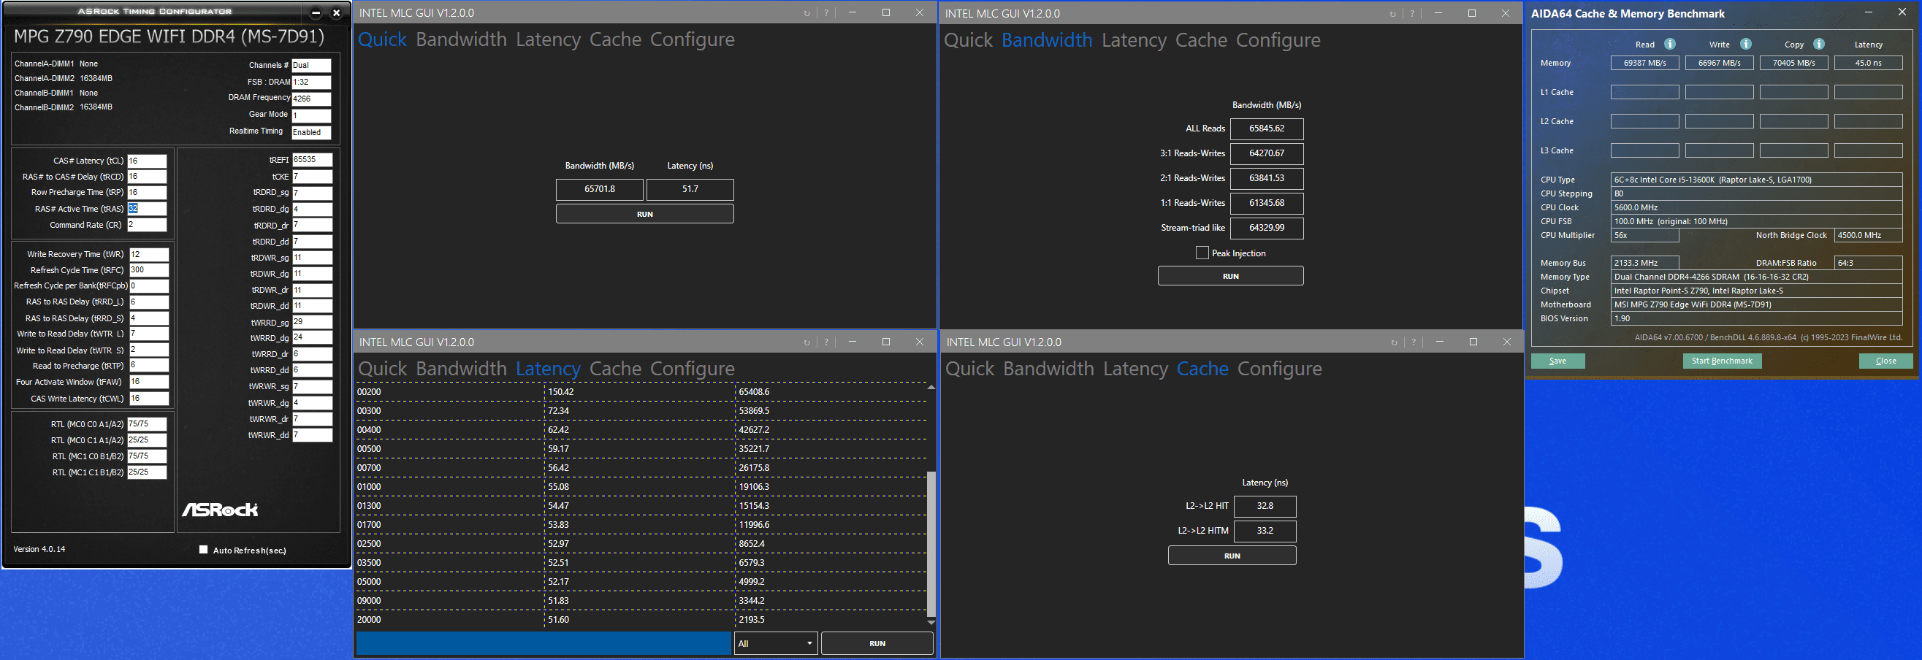Image resolution: width=1922 pixels, height=660 pixels.
Task: Click refresh icon in MLC Quick window title bar
Action: (806, 13)
